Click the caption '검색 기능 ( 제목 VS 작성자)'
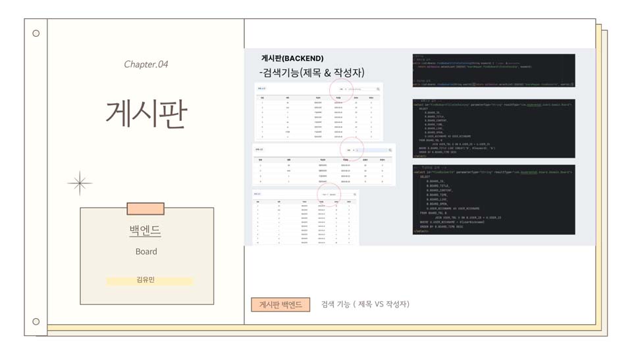Image resolution: width=632 pixels, height=355 pixels. (365, 304)
